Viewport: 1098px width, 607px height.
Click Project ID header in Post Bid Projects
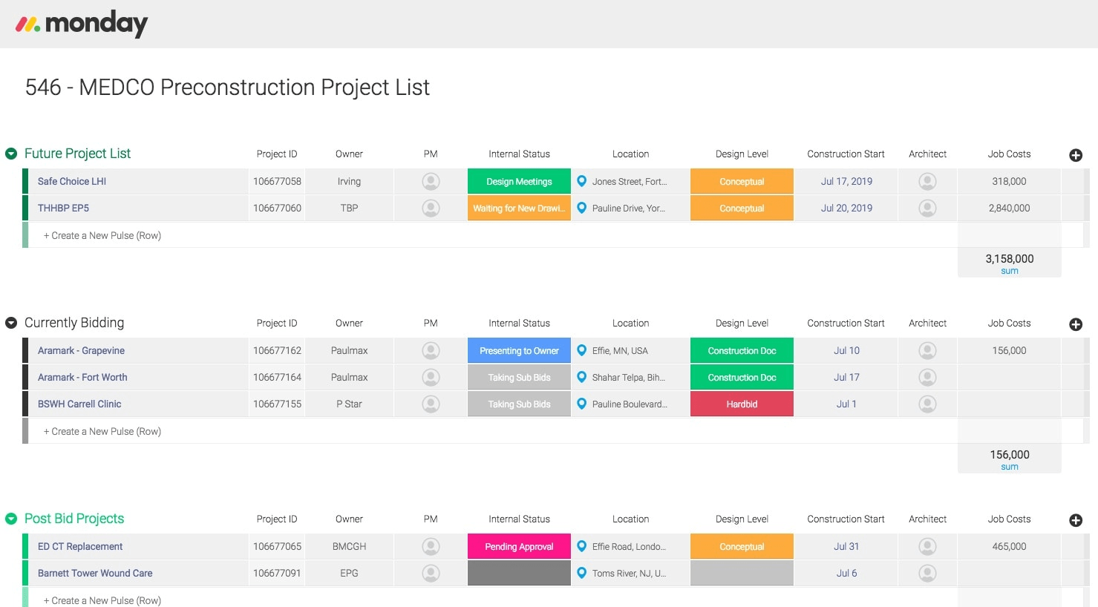tap(277, 519)
